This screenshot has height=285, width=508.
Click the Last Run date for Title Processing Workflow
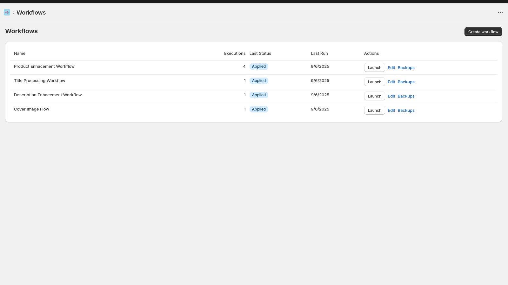320,80
